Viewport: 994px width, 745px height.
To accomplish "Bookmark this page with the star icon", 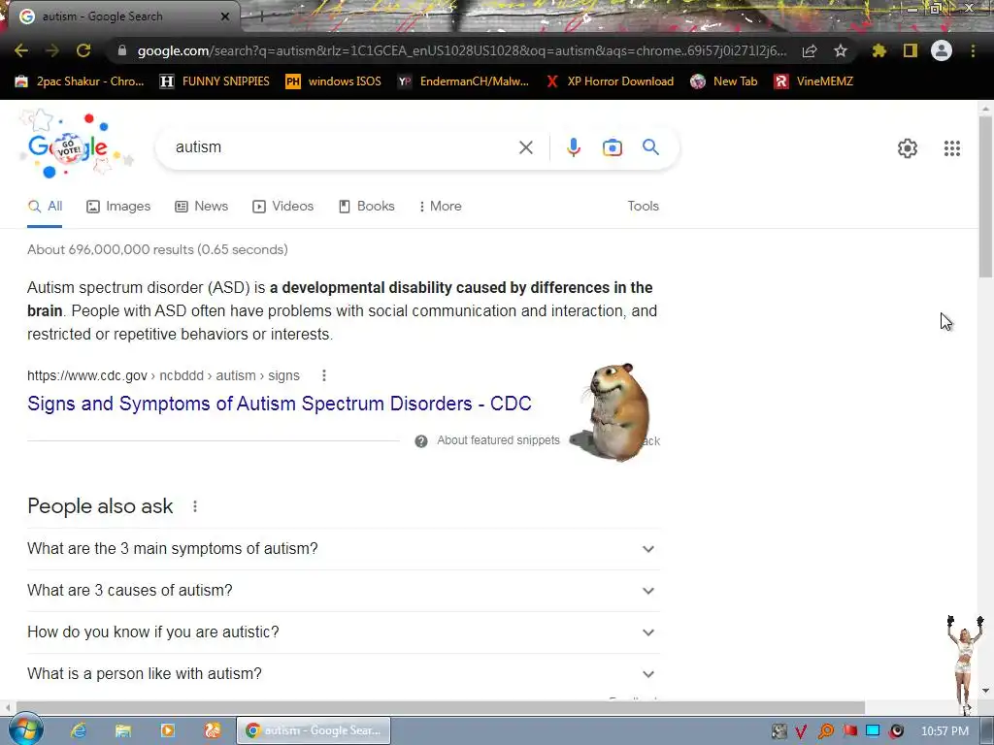I will pyautogui.click(x=841, y=50).
